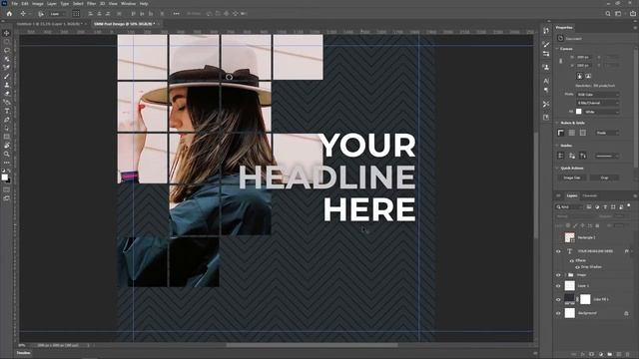639x359 pixels.
Task: Click the Timeline panel label
Action: (x=23, y=353)
